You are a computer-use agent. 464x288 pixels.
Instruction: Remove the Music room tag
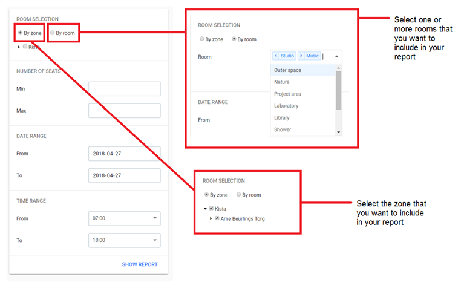coord(301,56)
